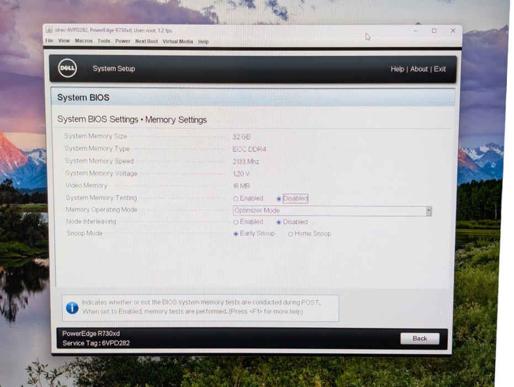Click the Back button
The width and height of the screenshot is (514, 387).
(x=420, y=338)
